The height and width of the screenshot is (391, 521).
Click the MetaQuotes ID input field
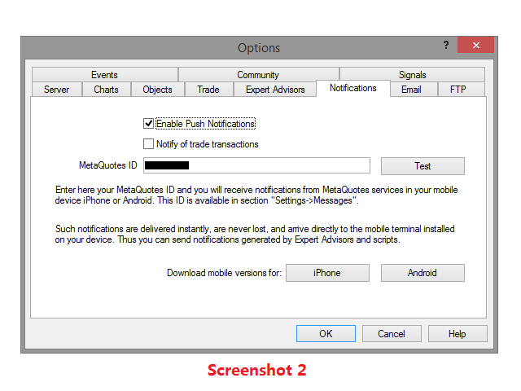coord(256,165)
